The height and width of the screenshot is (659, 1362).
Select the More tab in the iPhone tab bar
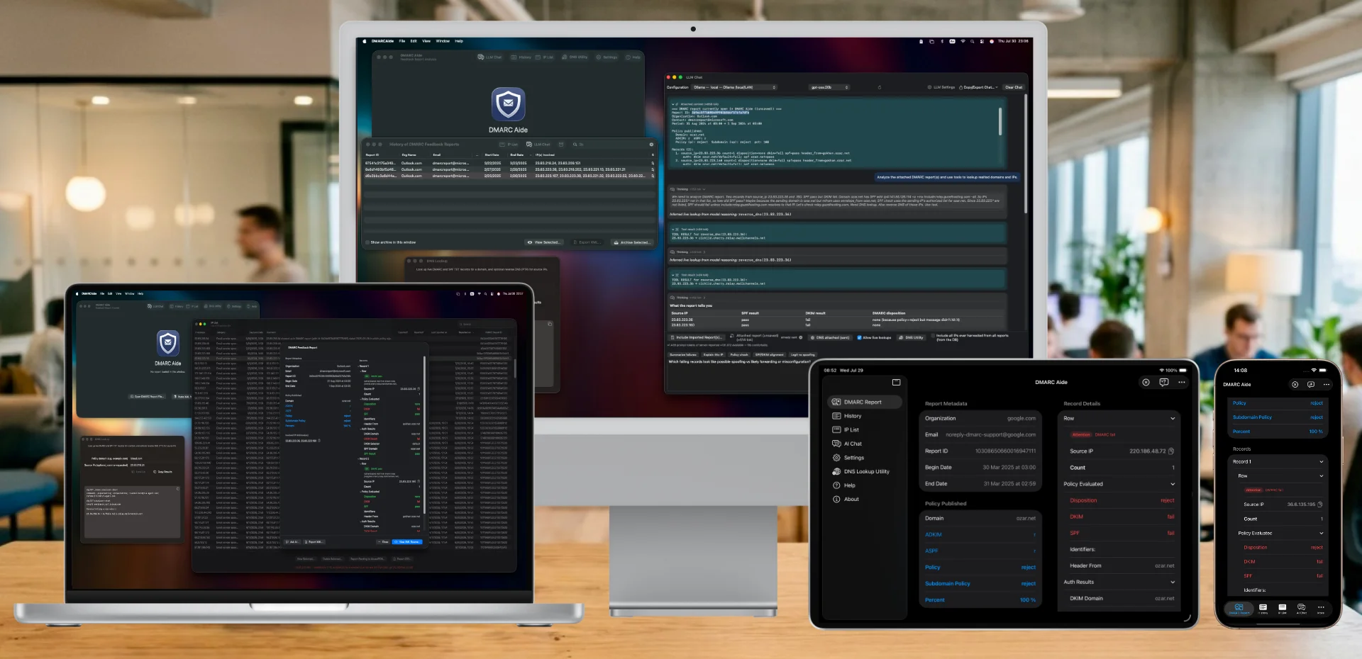click(1320, 609)
